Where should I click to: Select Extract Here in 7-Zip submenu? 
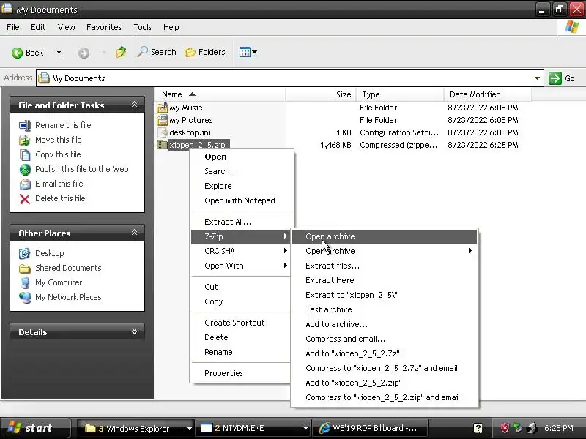point(385,280)
